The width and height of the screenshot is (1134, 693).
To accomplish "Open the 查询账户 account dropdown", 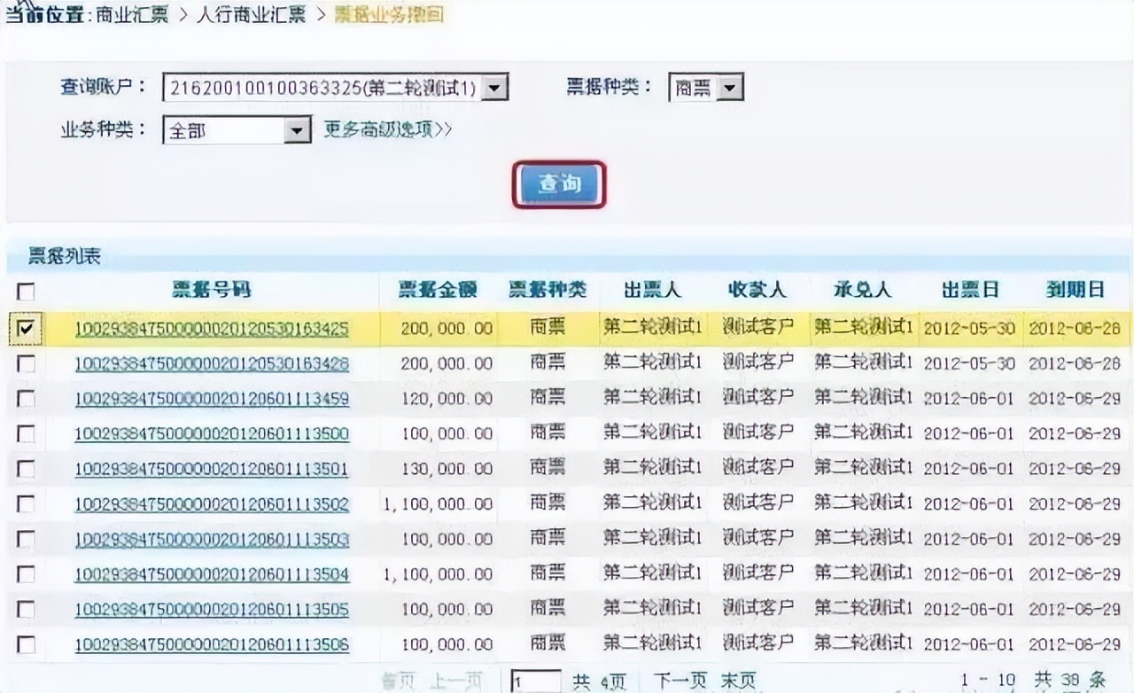I will pos(494,87).
